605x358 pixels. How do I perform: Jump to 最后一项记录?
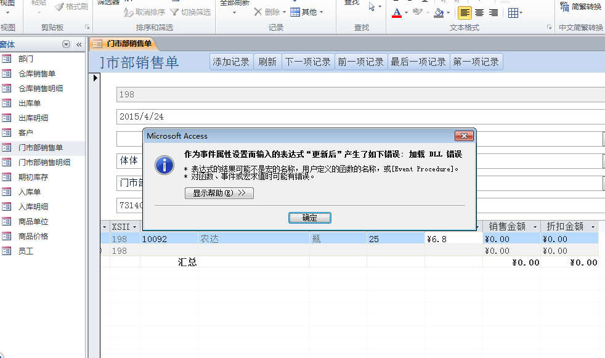[x=418, y=62]
